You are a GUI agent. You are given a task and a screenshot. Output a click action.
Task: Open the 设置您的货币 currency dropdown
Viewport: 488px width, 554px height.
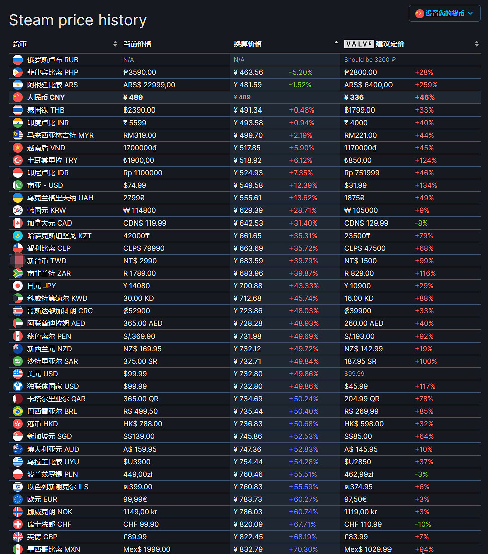coord(445,14)
